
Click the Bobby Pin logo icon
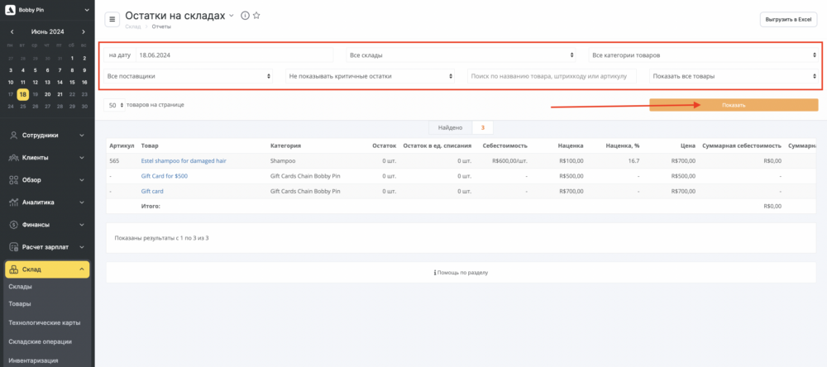coord(10,9)
